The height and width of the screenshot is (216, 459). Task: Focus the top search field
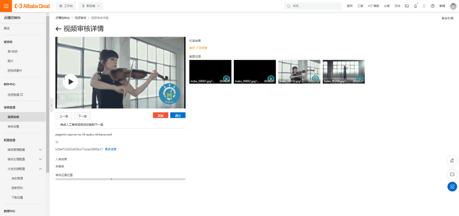[312, 6]
